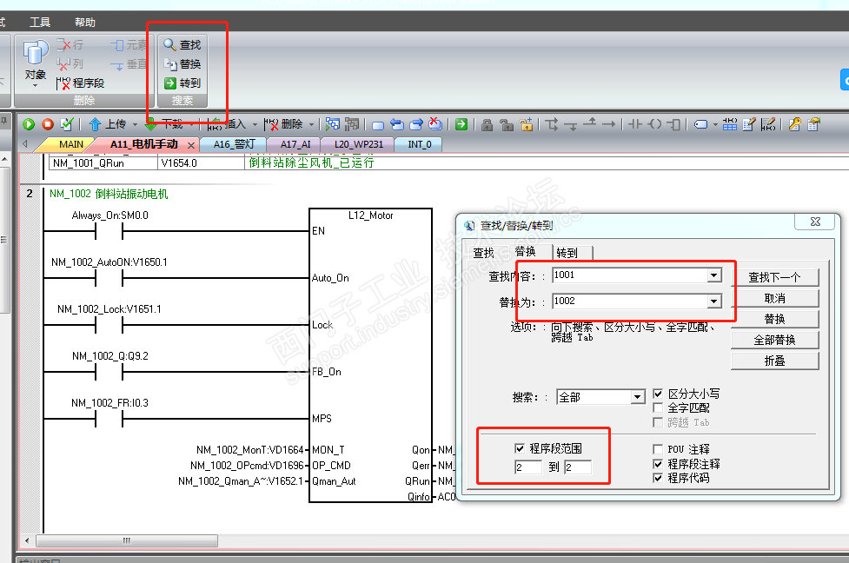Open the Insert (插入) dropdown arrow
The height and width of the screenshot is (563, 849).
point(255,125)
